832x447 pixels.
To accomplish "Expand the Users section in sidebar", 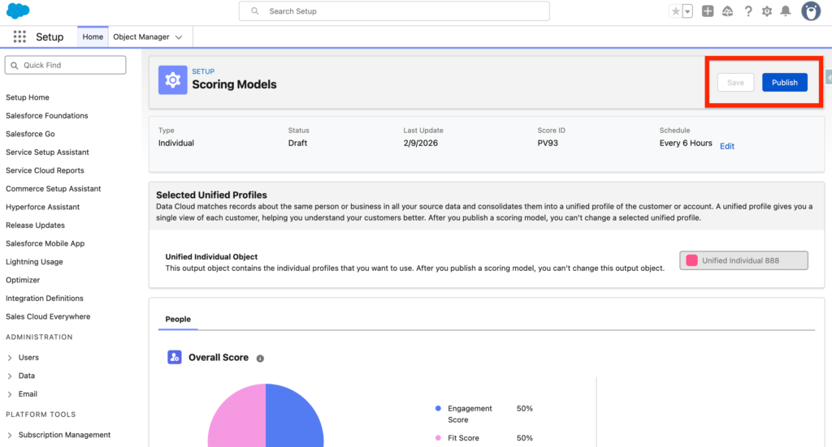I will tap(10, 358).
